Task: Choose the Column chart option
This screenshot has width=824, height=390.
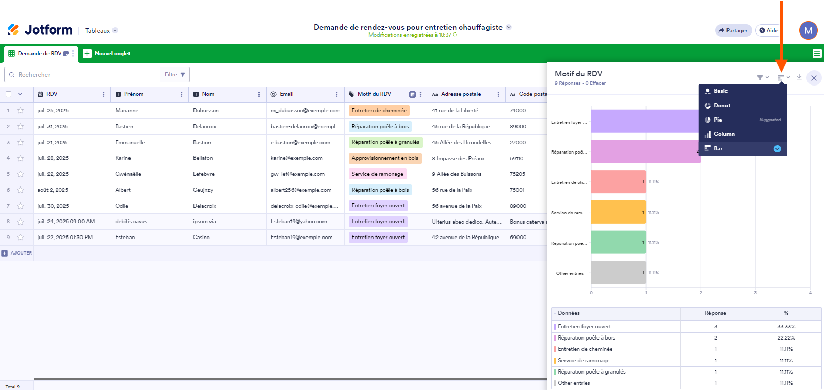Action: click(x=723, y=134)
